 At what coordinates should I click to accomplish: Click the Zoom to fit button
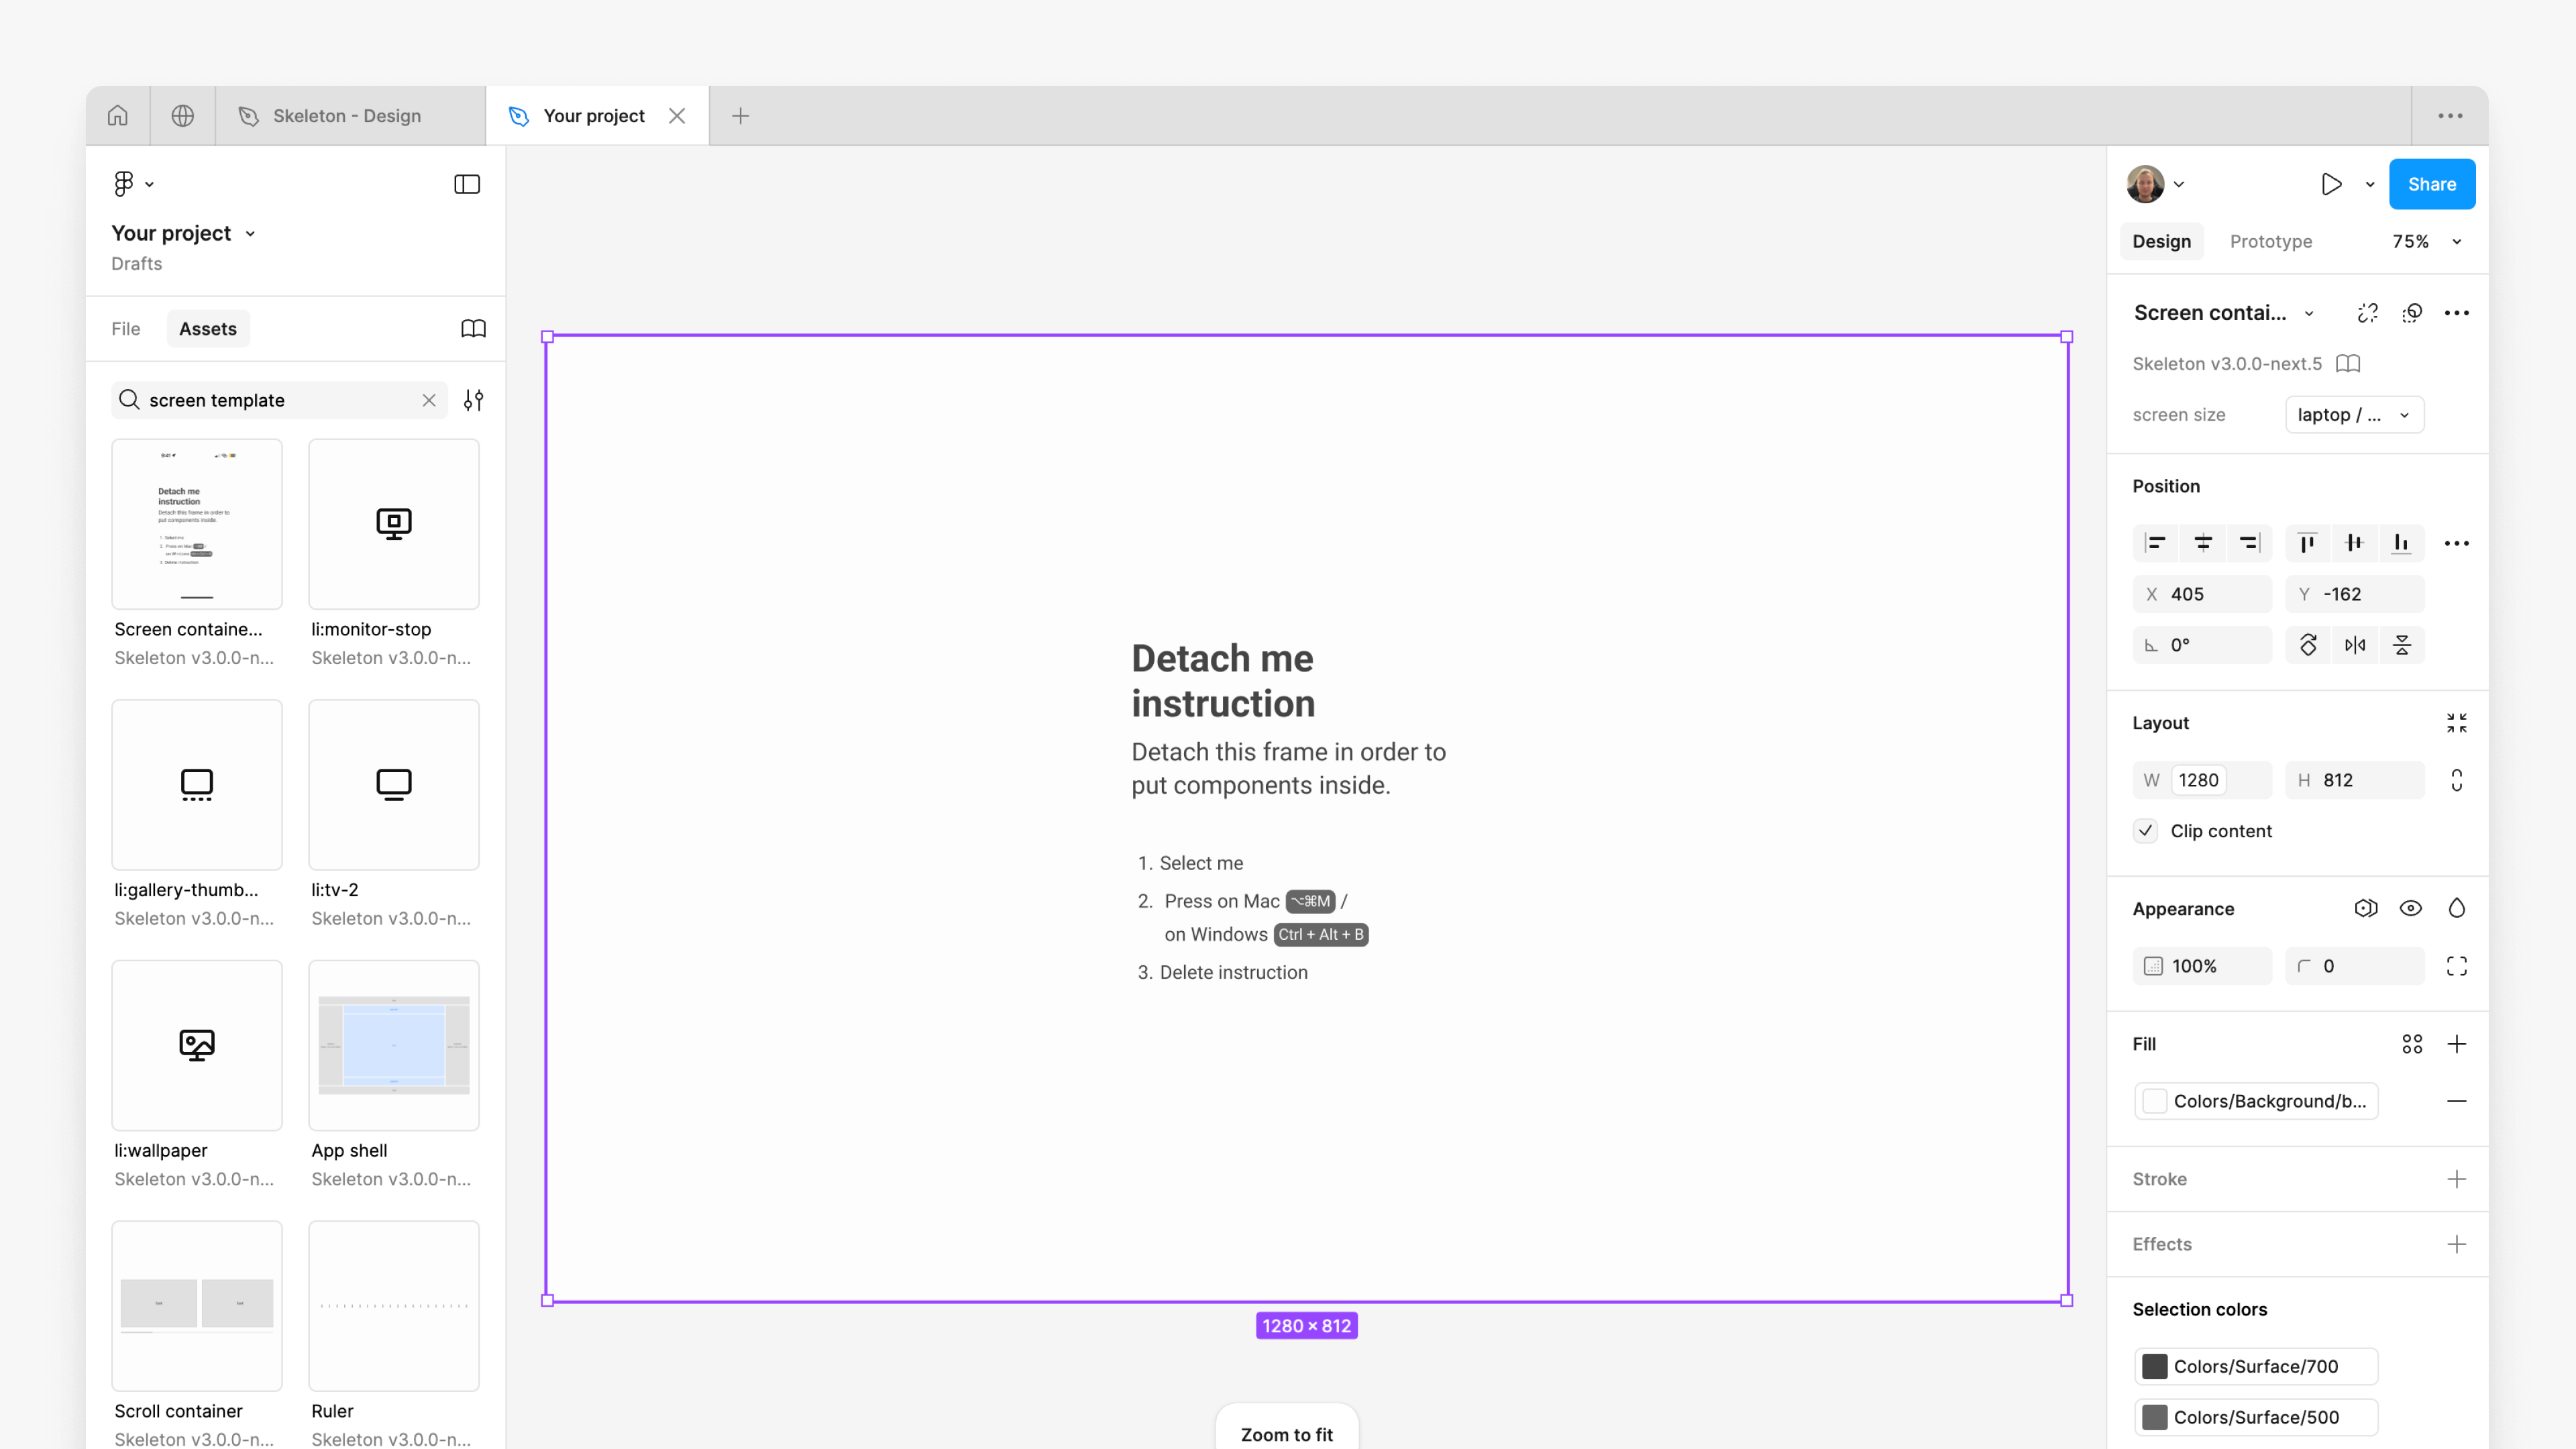pyautogui.click(x=1286, y=1433)
